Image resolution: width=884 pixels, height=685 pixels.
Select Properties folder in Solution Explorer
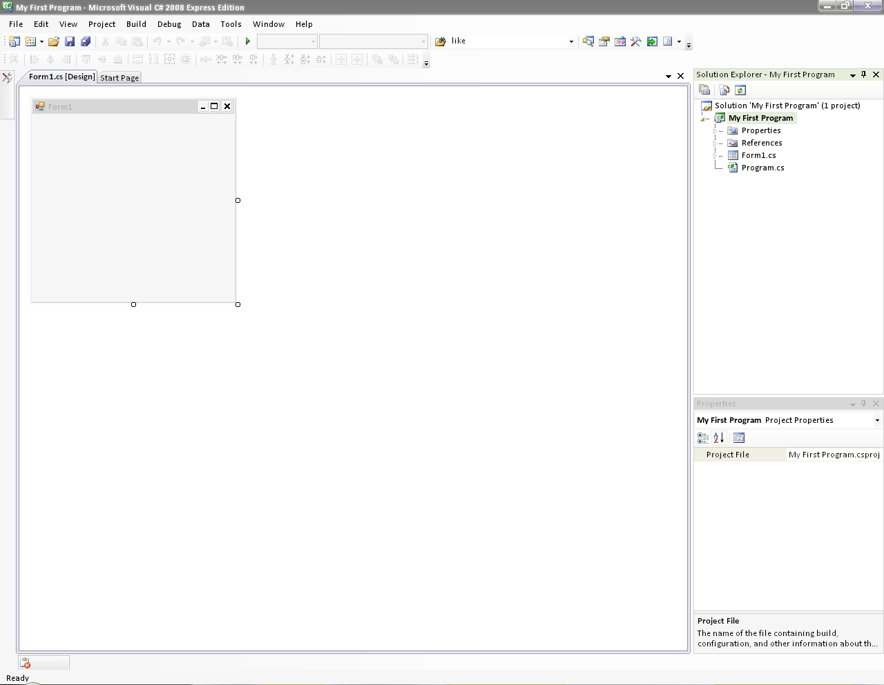click(x=761, y=130)
